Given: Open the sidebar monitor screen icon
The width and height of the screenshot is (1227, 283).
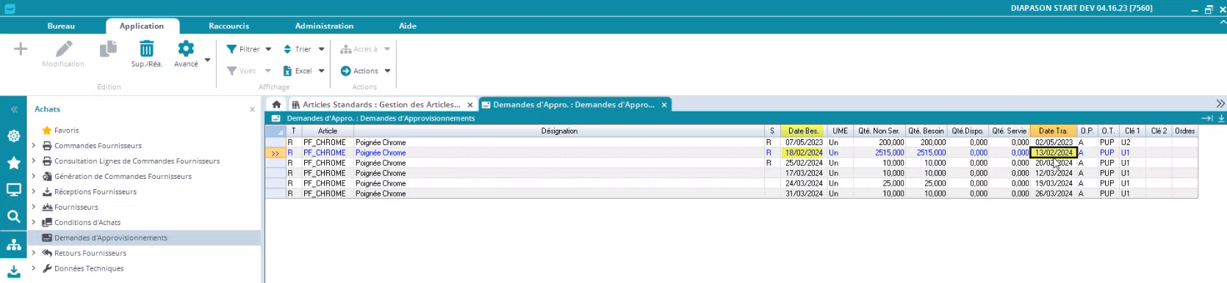Looking at the screenshot, I should [13, 190].
